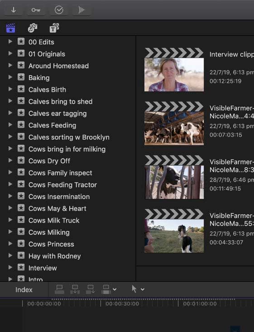The width and height of the screenshot is (254, 332).
Task: Click star icon of Calves ear tagging
Action: (21, 113)
